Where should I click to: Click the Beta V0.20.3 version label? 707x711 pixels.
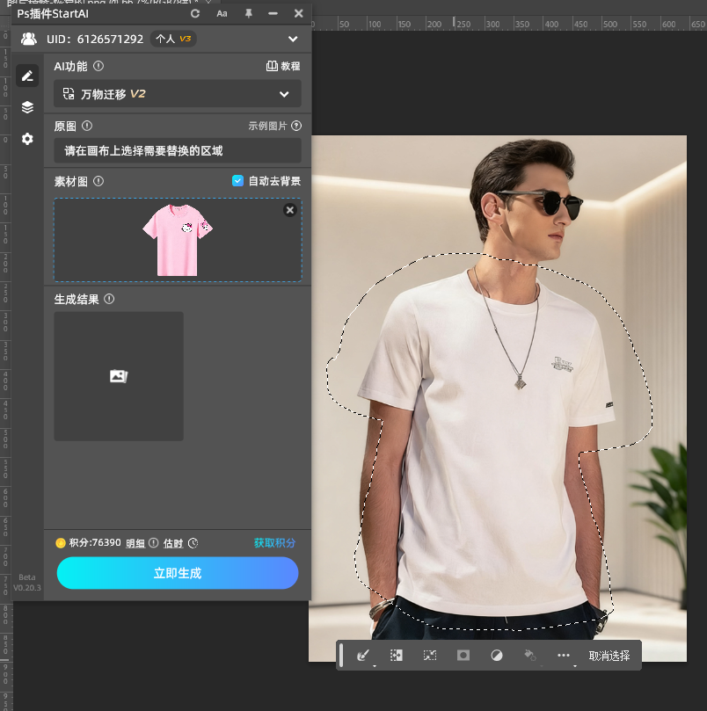[26, 583]
